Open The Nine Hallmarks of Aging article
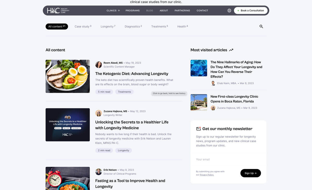 tap(236, 69)
